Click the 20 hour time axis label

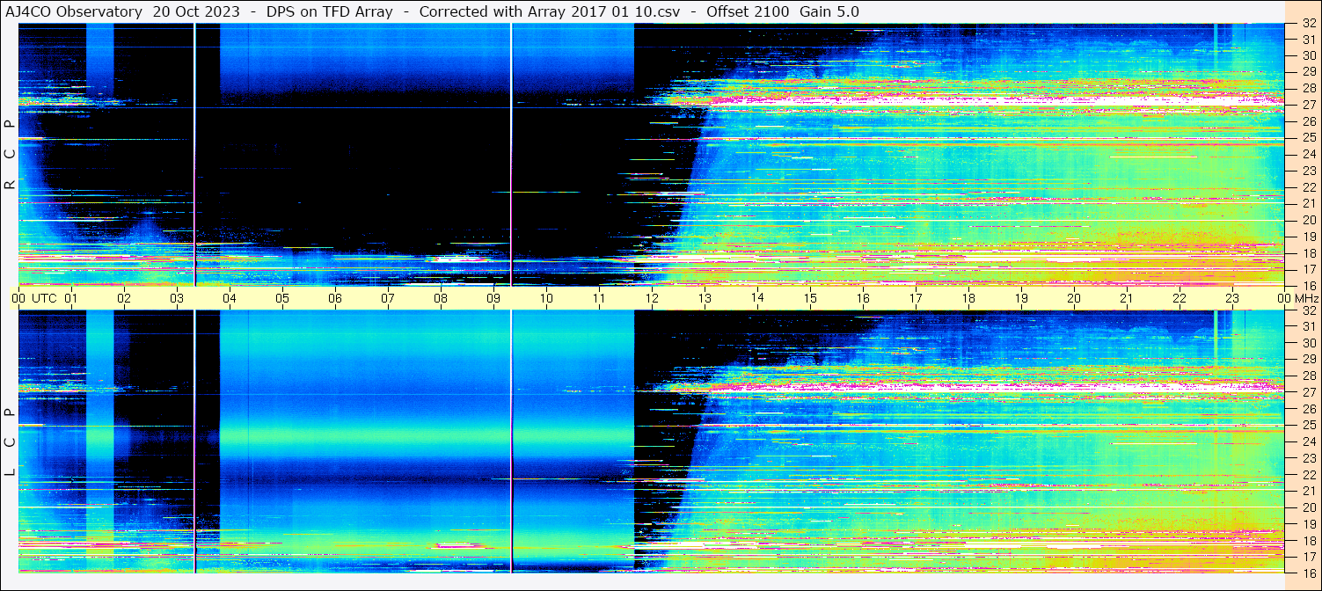(x=1074, y=298)
